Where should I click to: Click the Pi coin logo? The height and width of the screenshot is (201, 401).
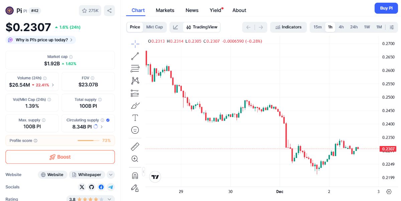[x=10, y=11]
